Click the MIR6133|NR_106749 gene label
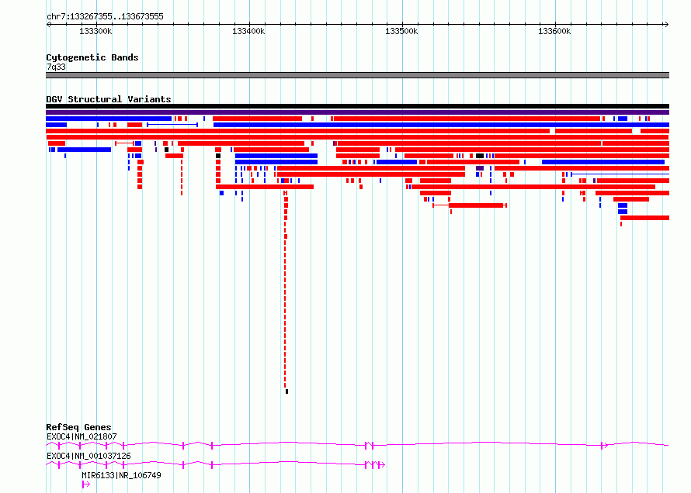This screenshot has width=691, height=493. coord(121,475)
